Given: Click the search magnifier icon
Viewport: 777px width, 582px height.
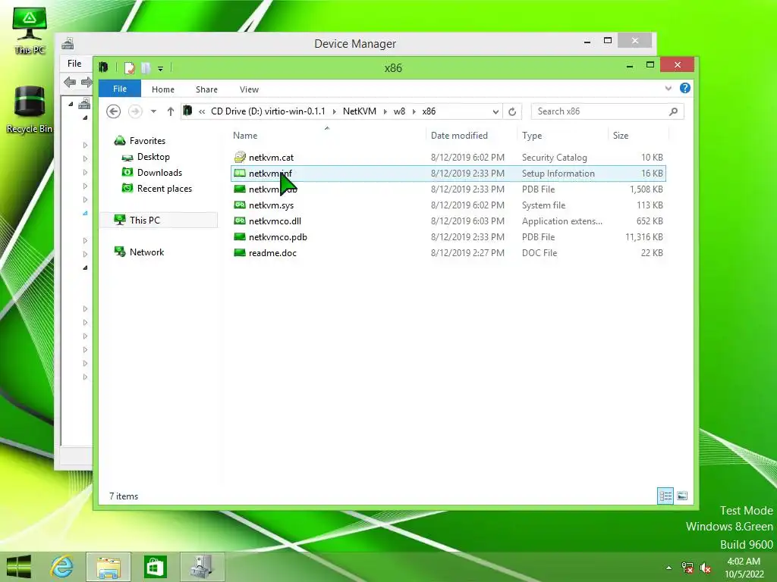Looking at the screenshot, I should (673, 111).
